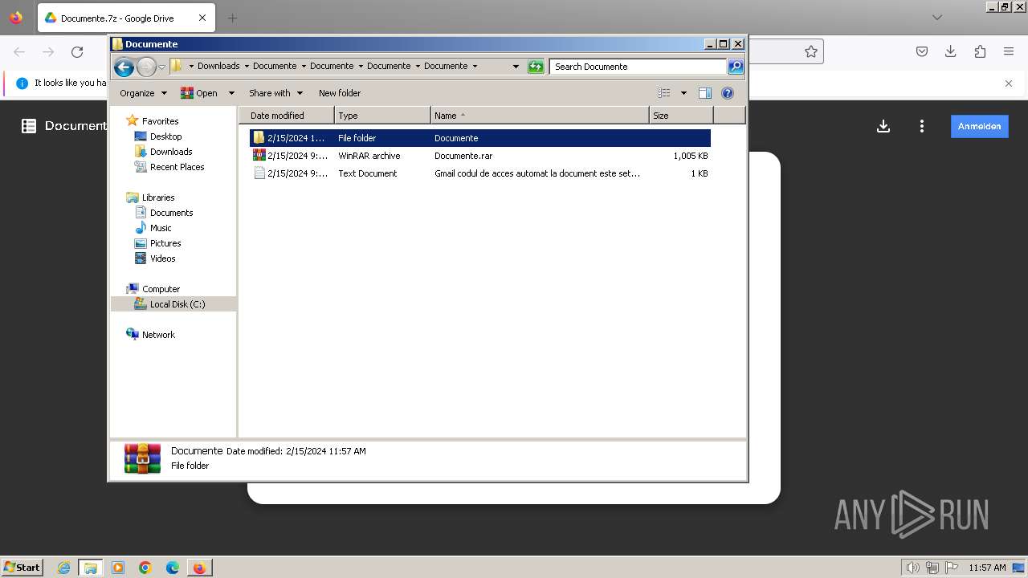
Task: Click the Google Drive download icon
Action: tap(883, 126)
